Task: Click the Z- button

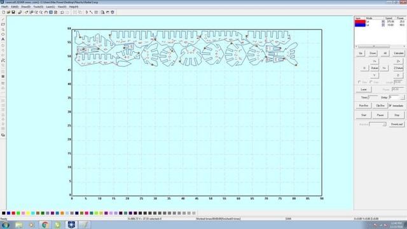Action: pos(398,75)
